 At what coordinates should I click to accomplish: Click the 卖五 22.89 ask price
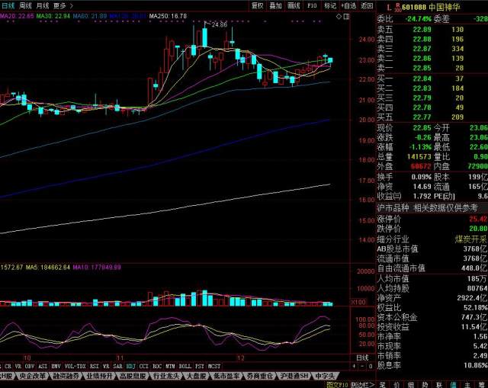422,30
